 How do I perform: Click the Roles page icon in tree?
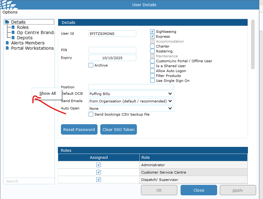point(13,27)
